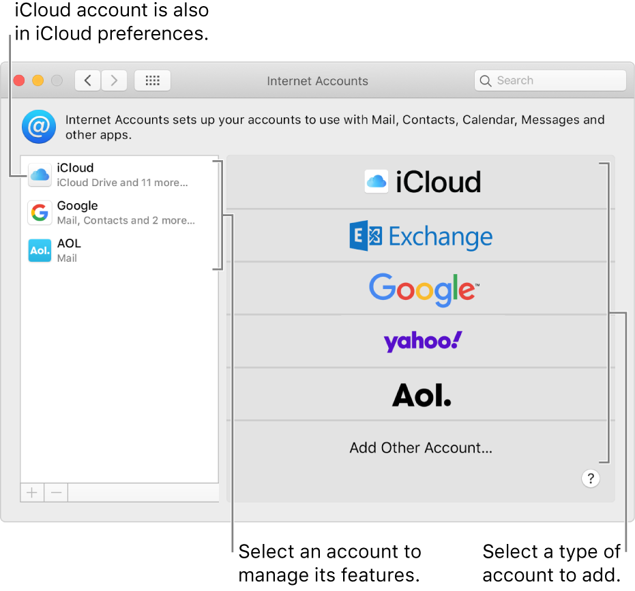The width and height of the screenshot is (635, 591).
Task: Select the AOL account in the list
Action: click(x=119, y=251)
